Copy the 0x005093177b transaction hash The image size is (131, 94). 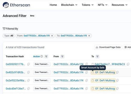coord(29,64)
